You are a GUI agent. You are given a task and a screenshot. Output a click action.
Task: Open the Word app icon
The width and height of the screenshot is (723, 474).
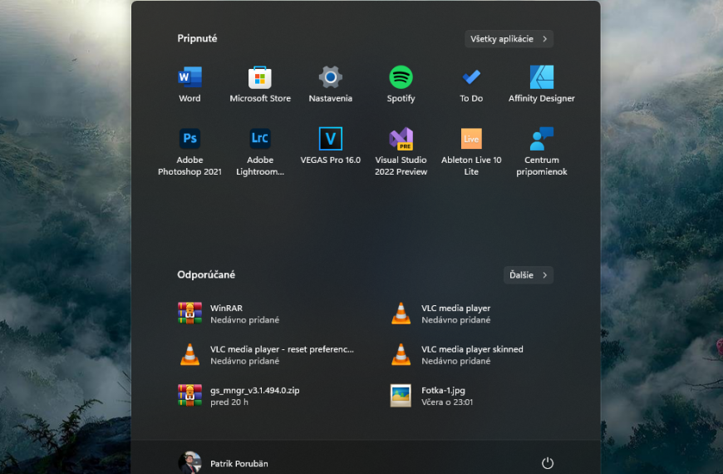(189, 77)
